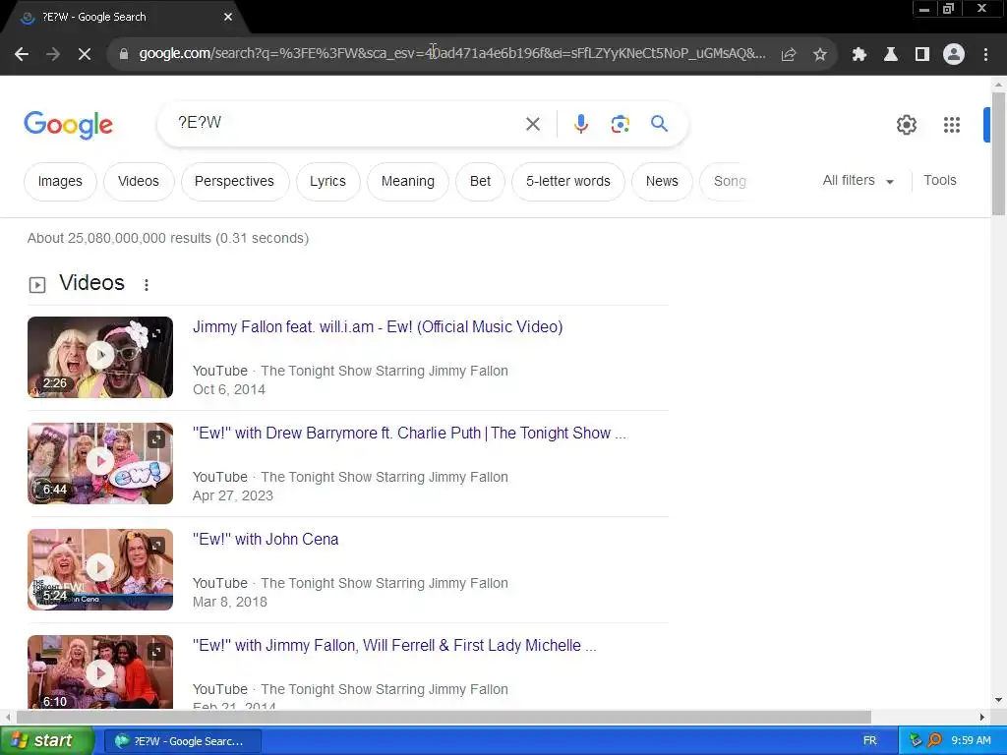The height and width of the screenshot is (755, 1007).
Task: Open Google settings gear icon
Action: pyautogui.click(x=906, y=125)
